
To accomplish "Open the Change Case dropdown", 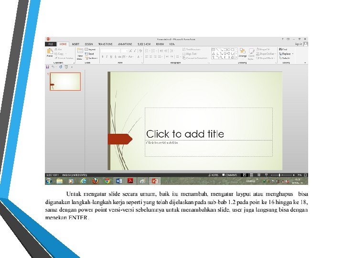I will click(131, 57).
